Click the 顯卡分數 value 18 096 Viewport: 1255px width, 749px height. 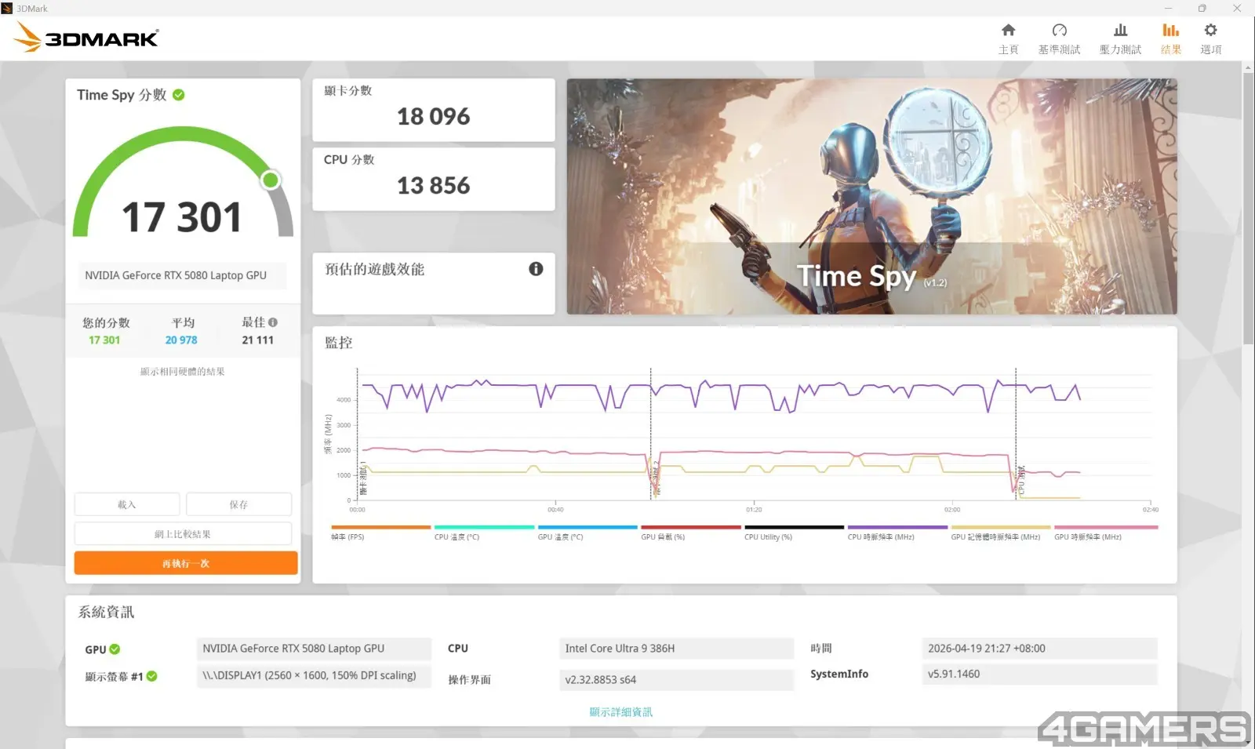point(434,117)
